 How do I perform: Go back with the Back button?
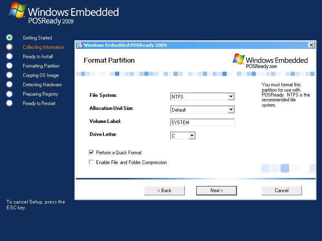click(164, 191)
